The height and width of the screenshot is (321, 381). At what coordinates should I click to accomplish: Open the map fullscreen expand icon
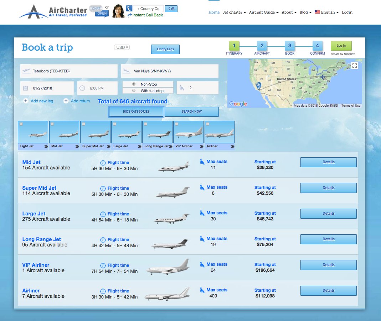click(x=354, y=66)
